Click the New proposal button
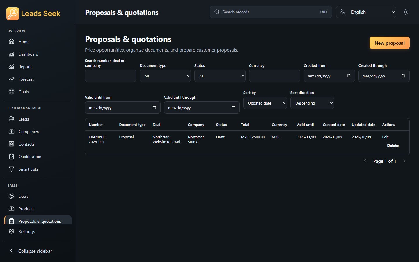 click(x=390, y=43)
